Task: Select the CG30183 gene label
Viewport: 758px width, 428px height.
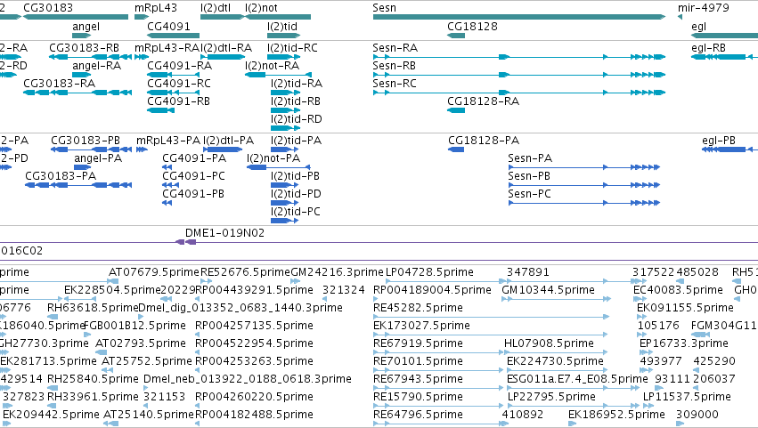Action: coord(48,8)
